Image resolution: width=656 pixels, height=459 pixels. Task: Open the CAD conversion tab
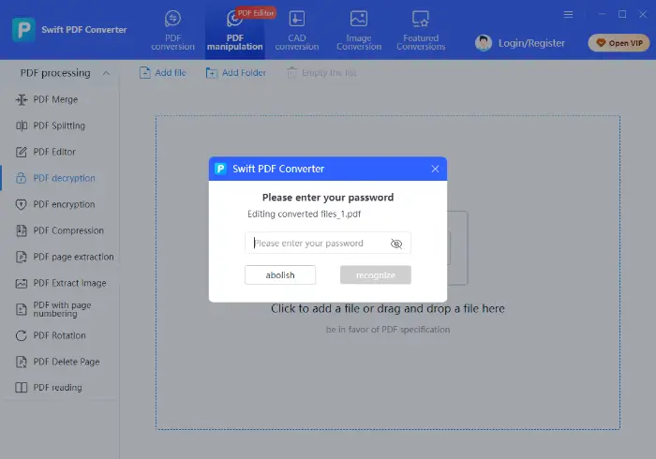coord(297,30)
